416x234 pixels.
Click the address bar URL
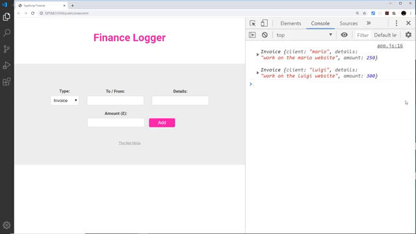[x=66, y=13]
